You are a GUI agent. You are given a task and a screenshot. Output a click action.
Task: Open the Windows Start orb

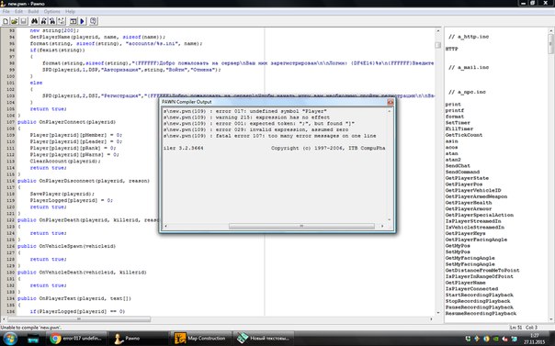pos(10,339)
